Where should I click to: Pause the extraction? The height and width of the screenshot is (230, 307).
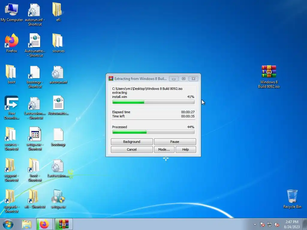coord(175,142)
